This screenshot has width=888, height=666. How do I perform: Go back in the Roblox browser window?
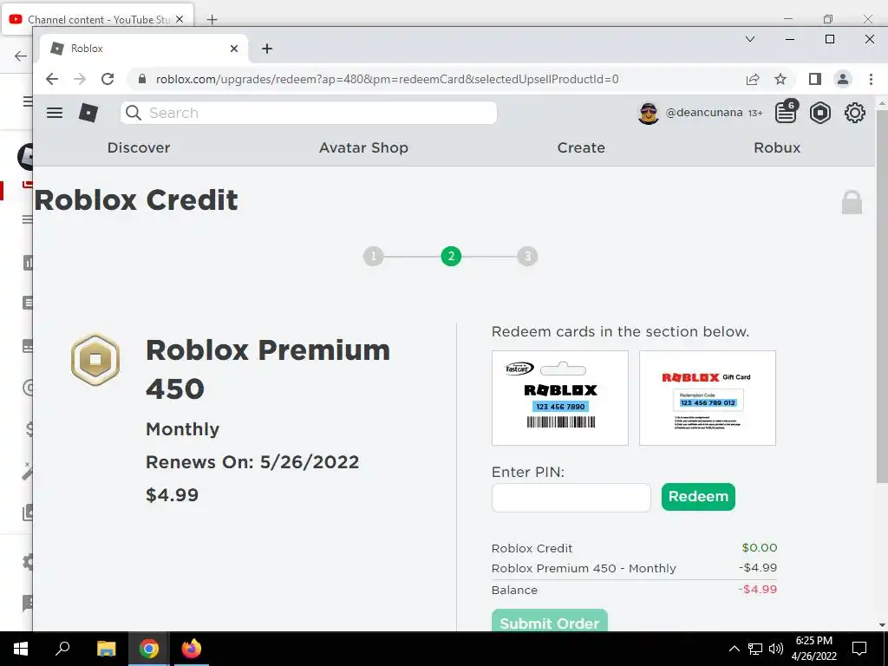tap(51, 79)
